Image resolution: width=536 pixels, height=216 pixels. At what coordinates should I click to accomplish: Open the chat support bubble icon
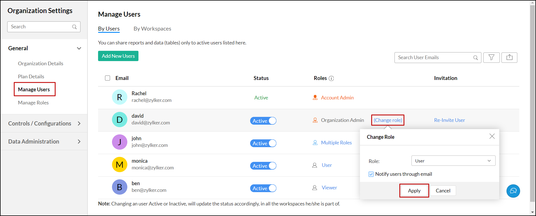513,191
